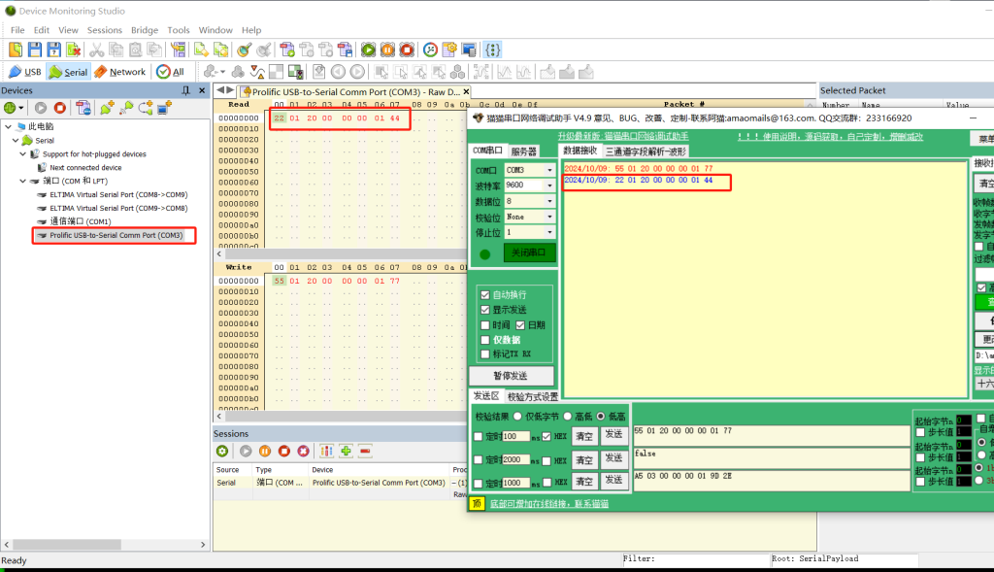Click Devices panel gray play icon
The height and width of the screenshot is (572, 994).
point(41,108)
